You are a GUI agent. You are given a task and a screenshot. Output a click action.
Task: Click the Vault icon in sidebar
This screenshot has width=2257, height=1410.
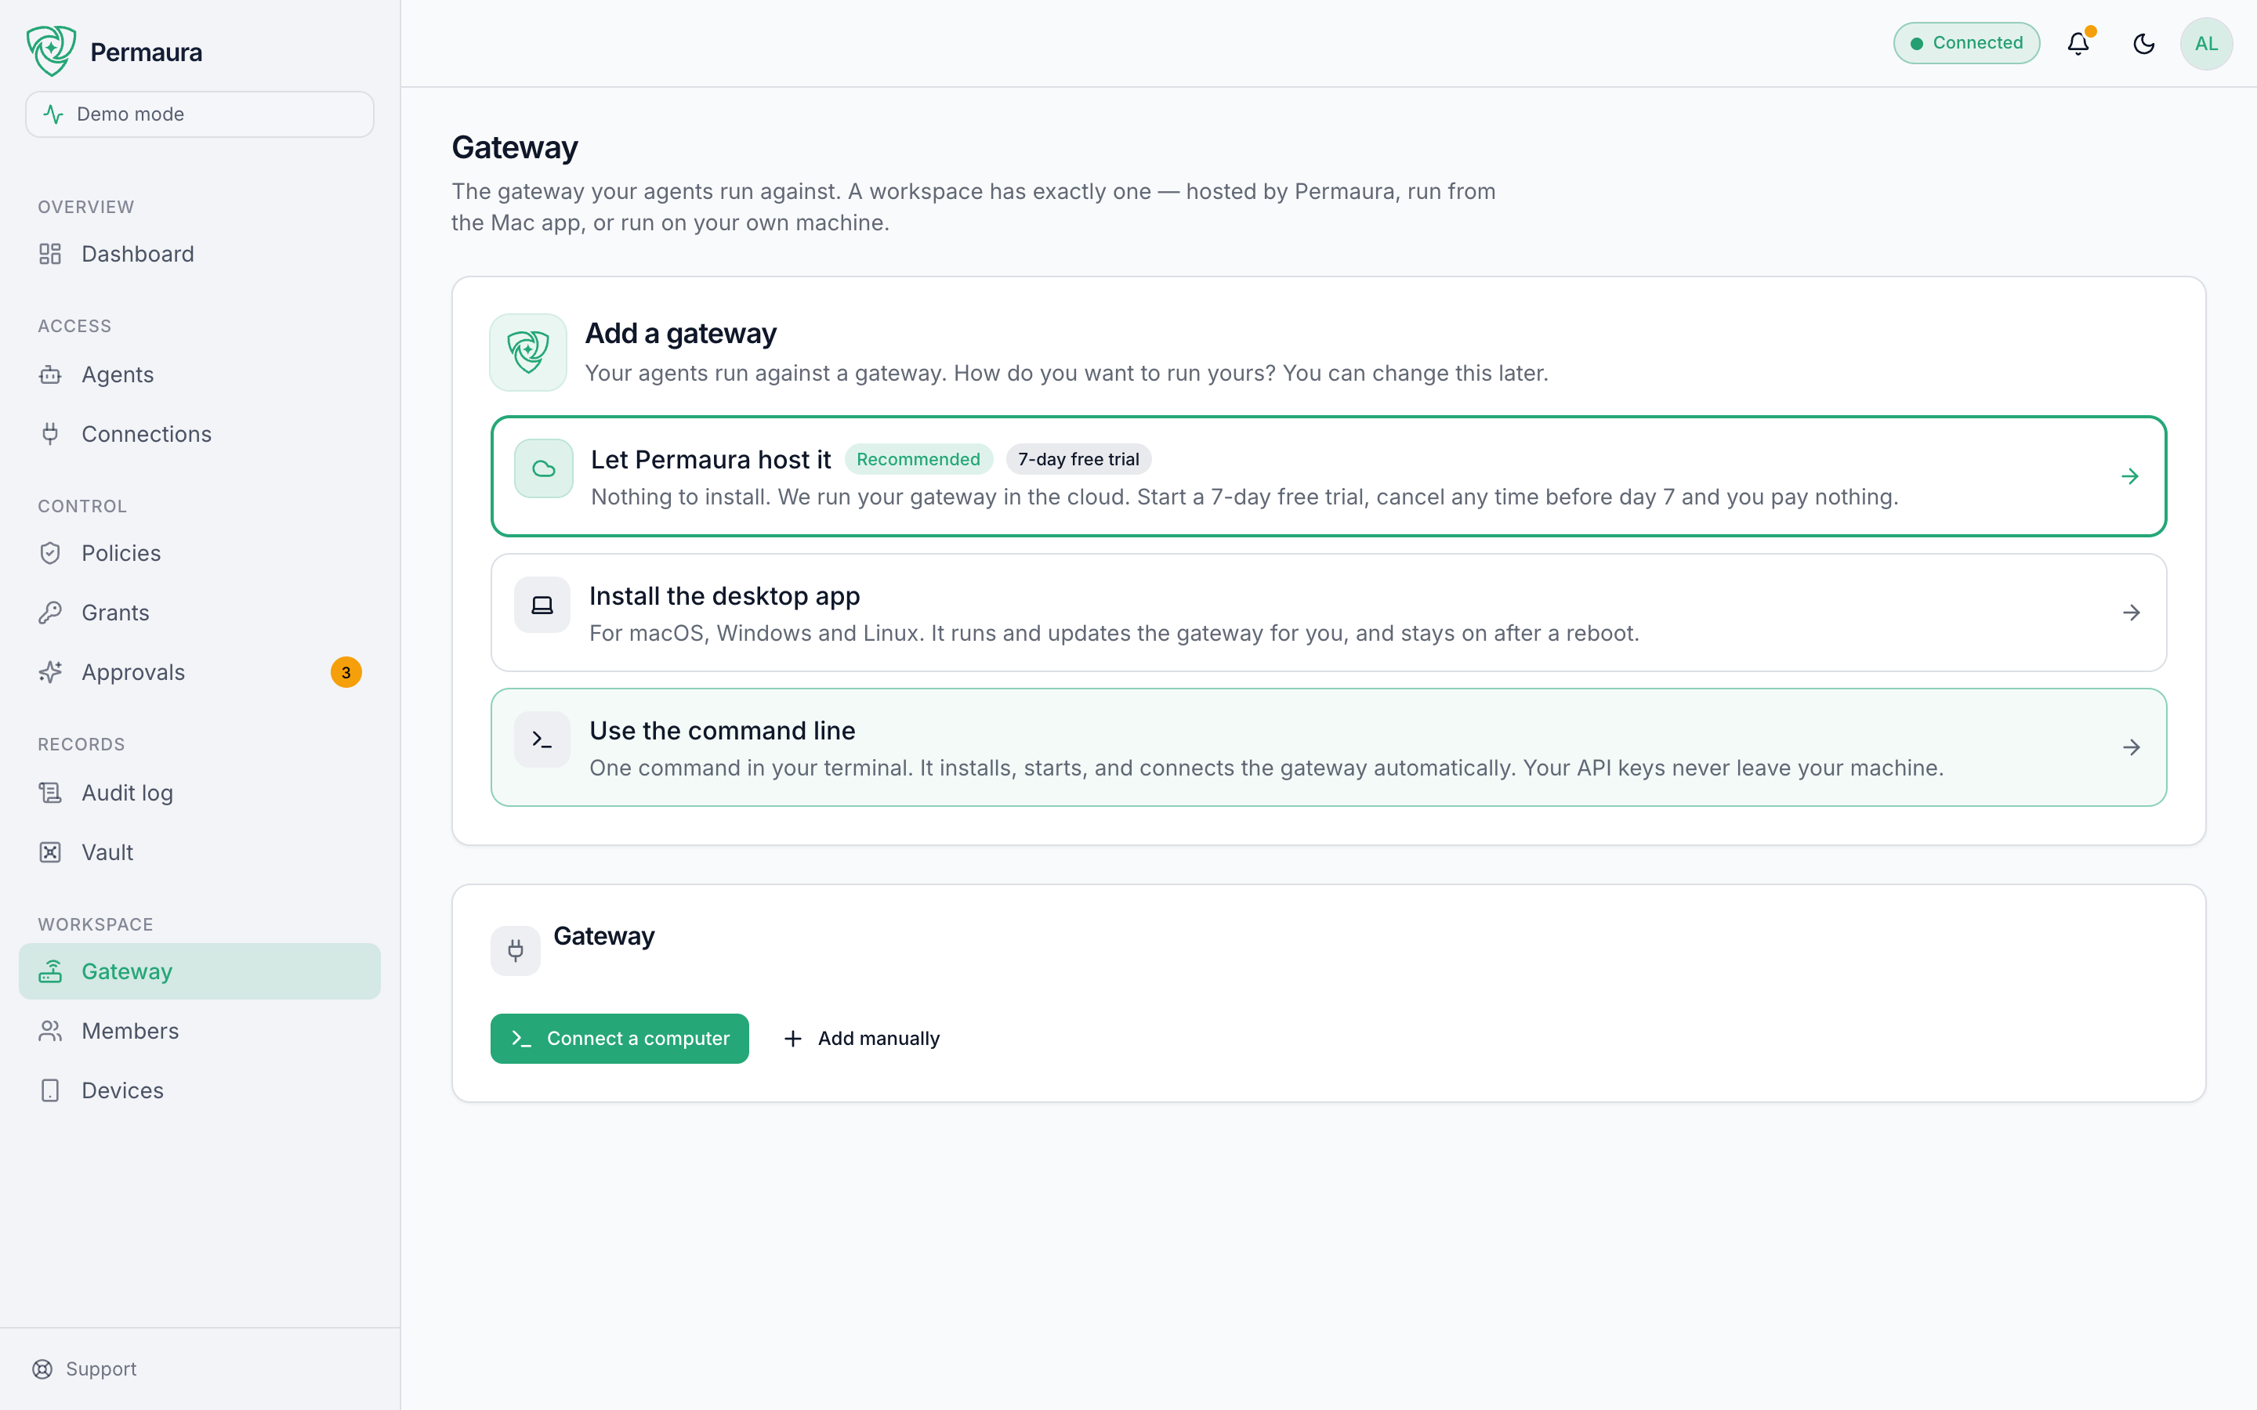[x=50, y=852]
